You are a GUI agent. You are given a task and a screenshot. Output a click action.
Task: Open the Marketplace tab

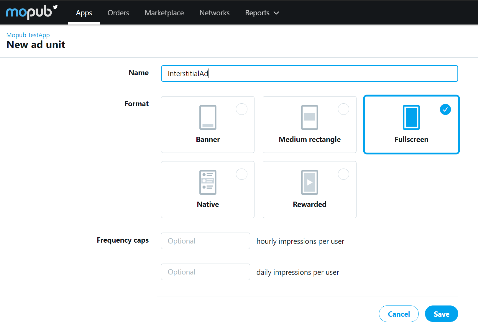tap(164, 13)
